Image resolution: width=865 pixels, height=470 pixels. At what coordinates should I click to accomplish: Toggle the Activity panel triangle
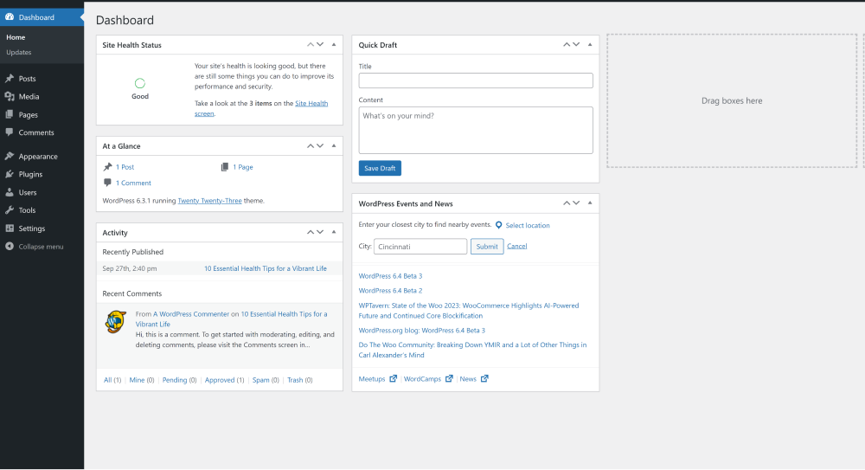point(334,233)
